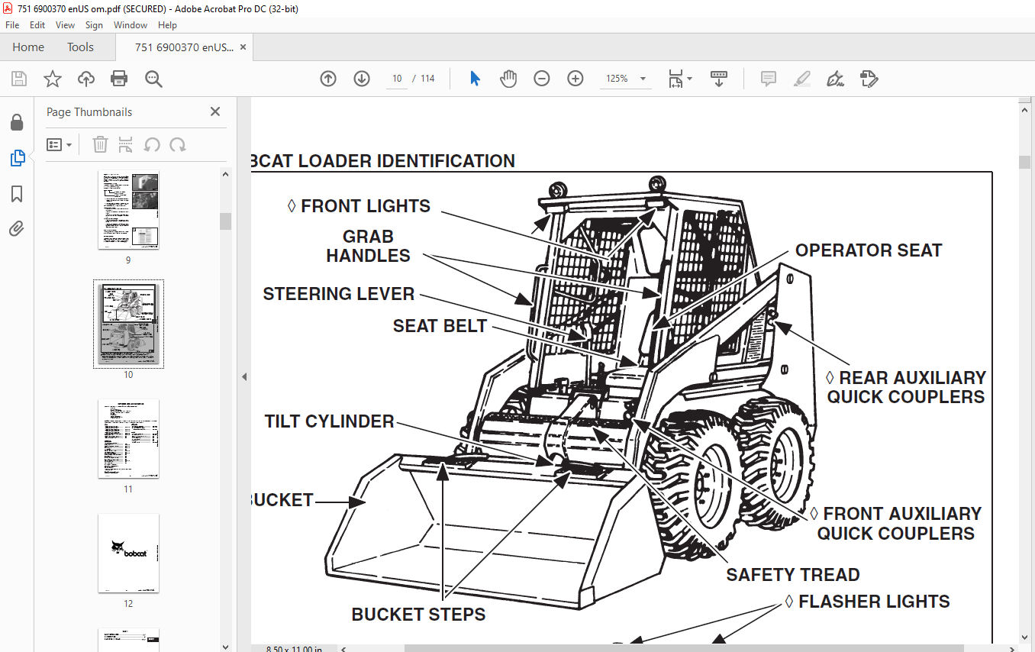Open the thumbnails options dropdown menu
The image size is (1035, 652).
click(60, 144)
